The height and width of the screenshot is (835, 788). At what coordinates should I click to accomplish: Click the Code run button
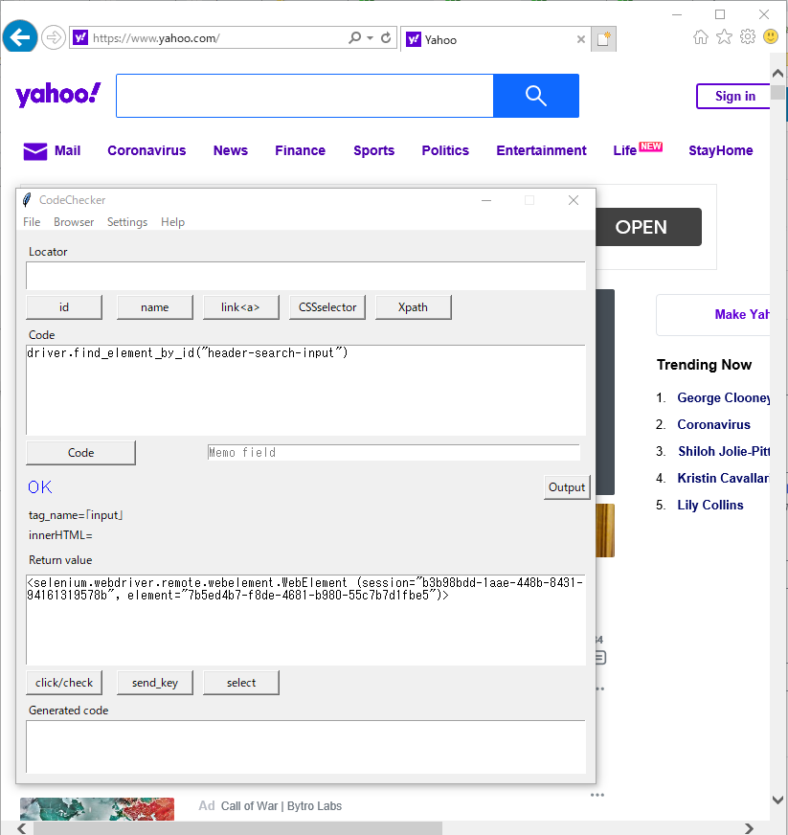tap(81, 453)
